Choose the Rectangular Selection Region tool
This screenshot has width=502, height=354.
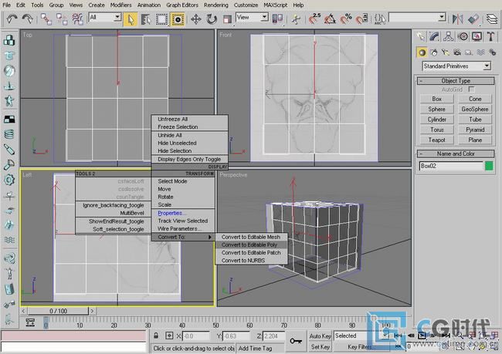pos(161,19)
